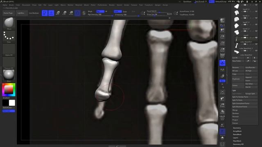
Task: Open the Transform menu
Action: 149,5
